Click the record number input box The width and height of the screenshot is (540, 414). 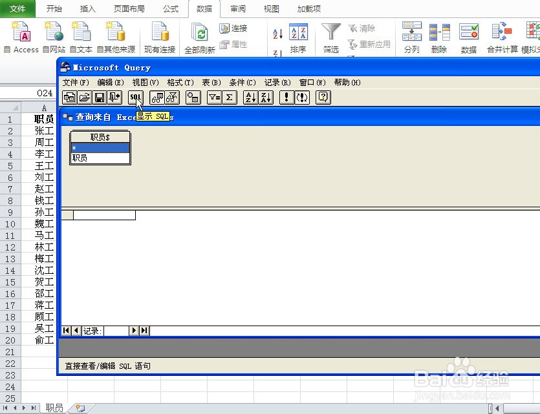point(116,331)
